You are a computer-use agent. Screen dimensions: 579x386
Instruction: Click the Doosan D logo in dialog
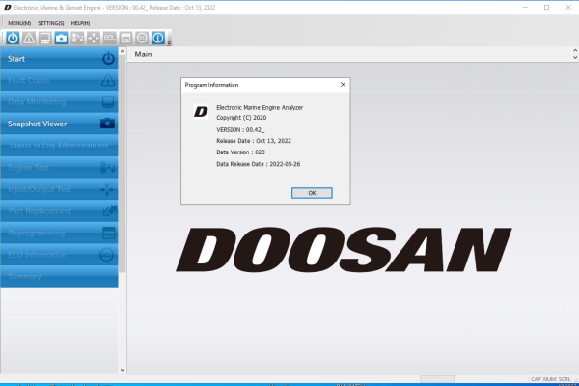(201, 111)
